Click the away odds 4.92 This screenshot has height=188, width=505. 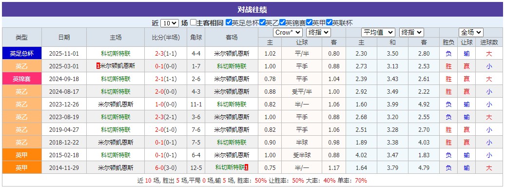(x=424, y=104)
